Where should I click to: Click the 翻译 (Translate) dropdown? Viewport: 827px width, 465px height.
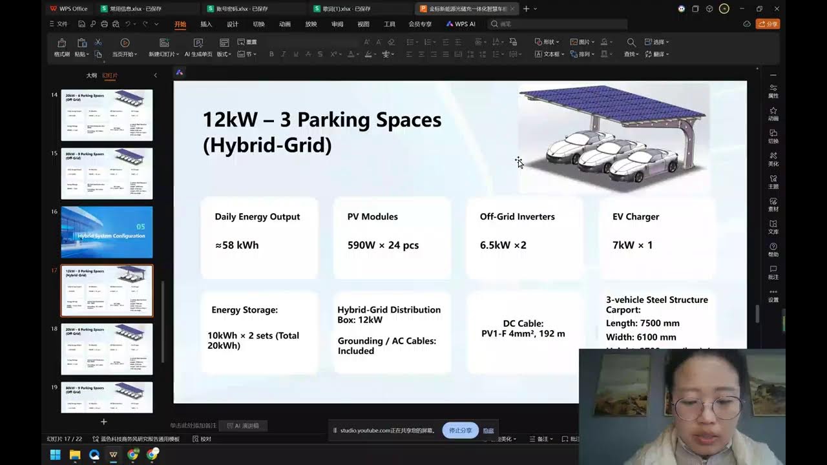coord(657,54)
